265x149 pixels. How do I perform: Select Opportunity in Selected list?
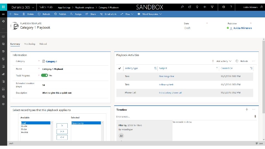tap(86, 123)
